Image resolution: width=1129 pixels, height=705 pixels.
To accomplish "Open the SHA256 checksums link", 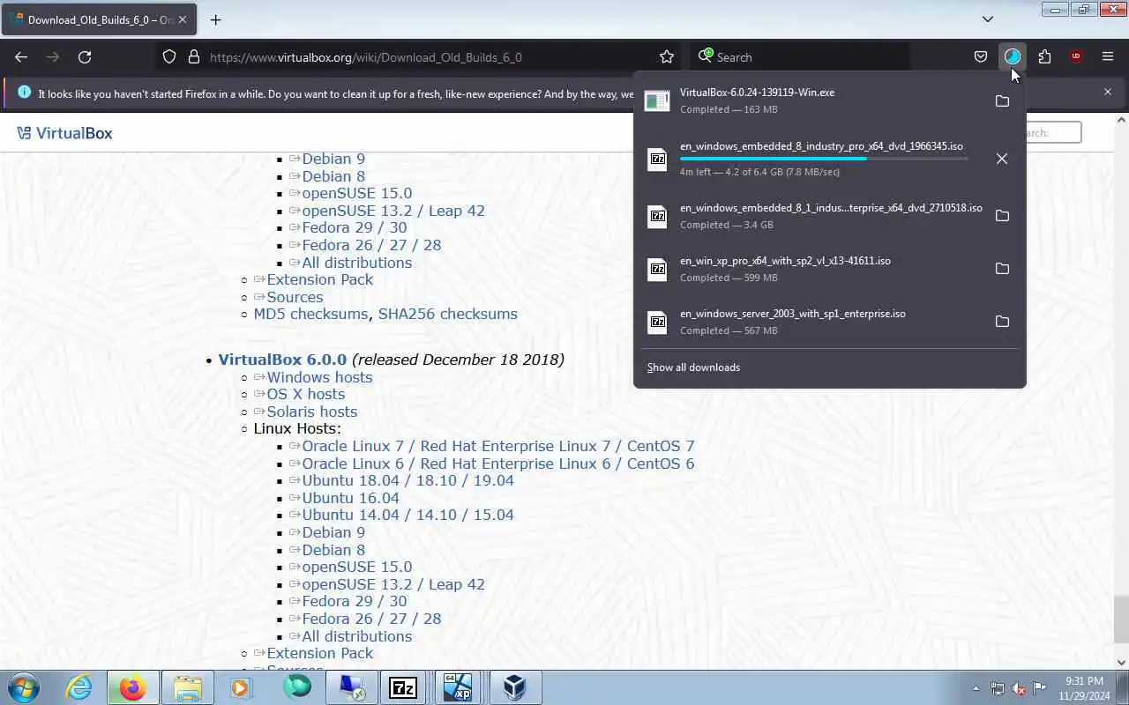I will [448, 314].
